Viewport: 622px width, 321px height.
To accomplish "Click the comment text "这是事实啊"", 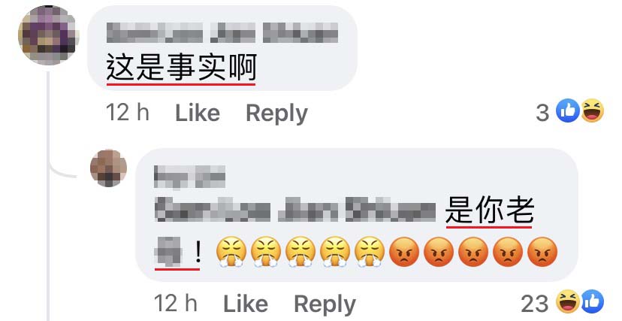I will pos(181,68).
